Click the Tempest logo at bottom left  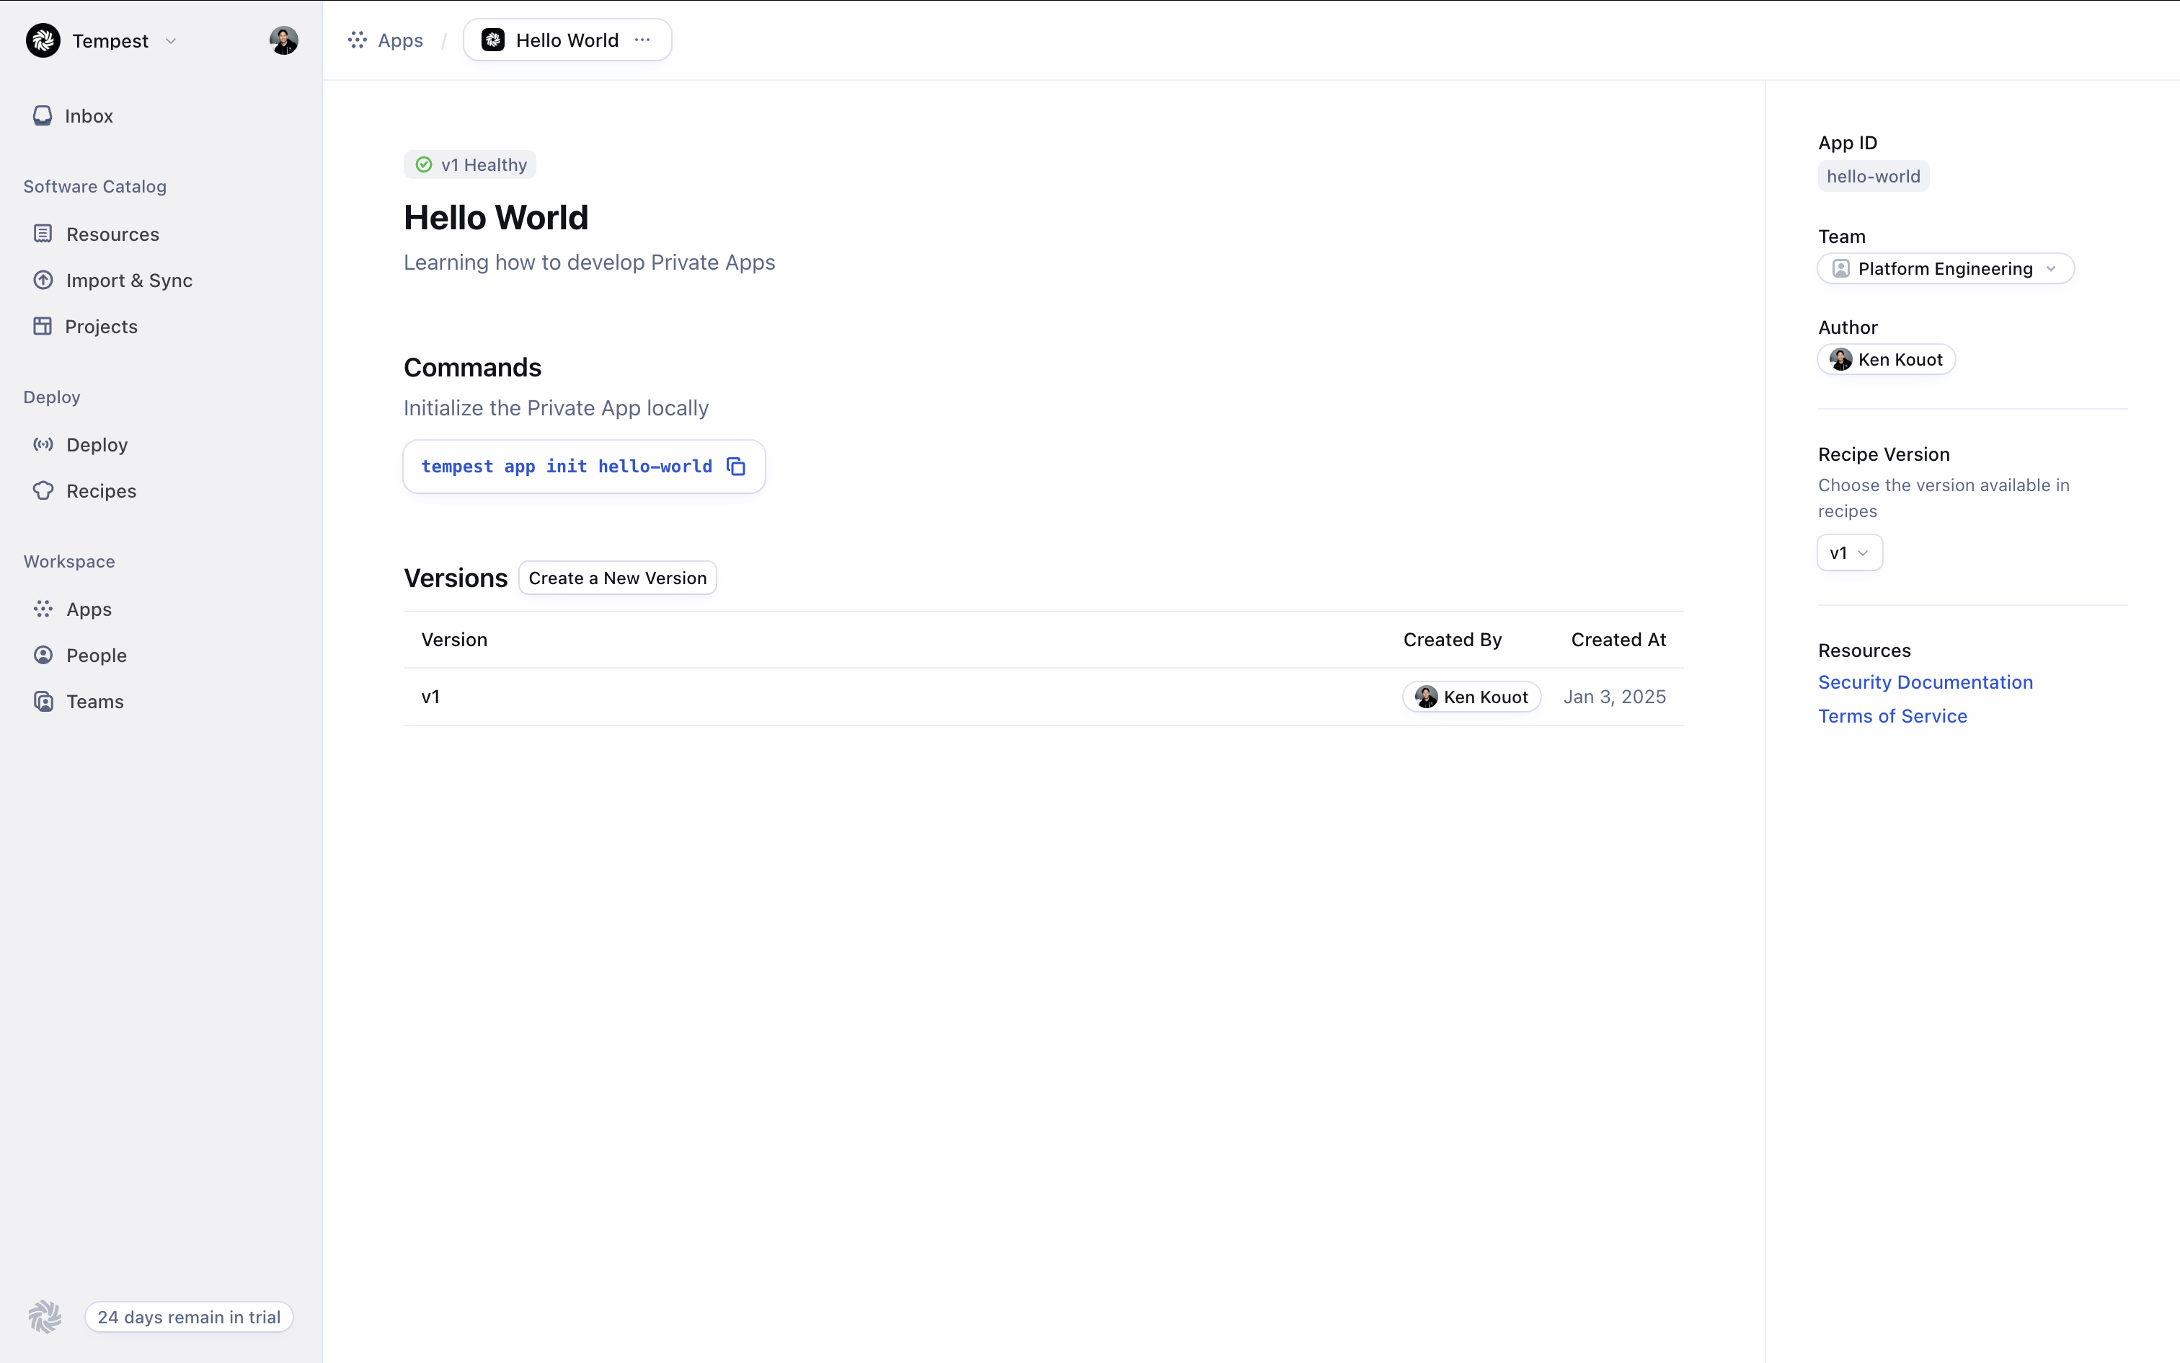[x=44, y=1317]
